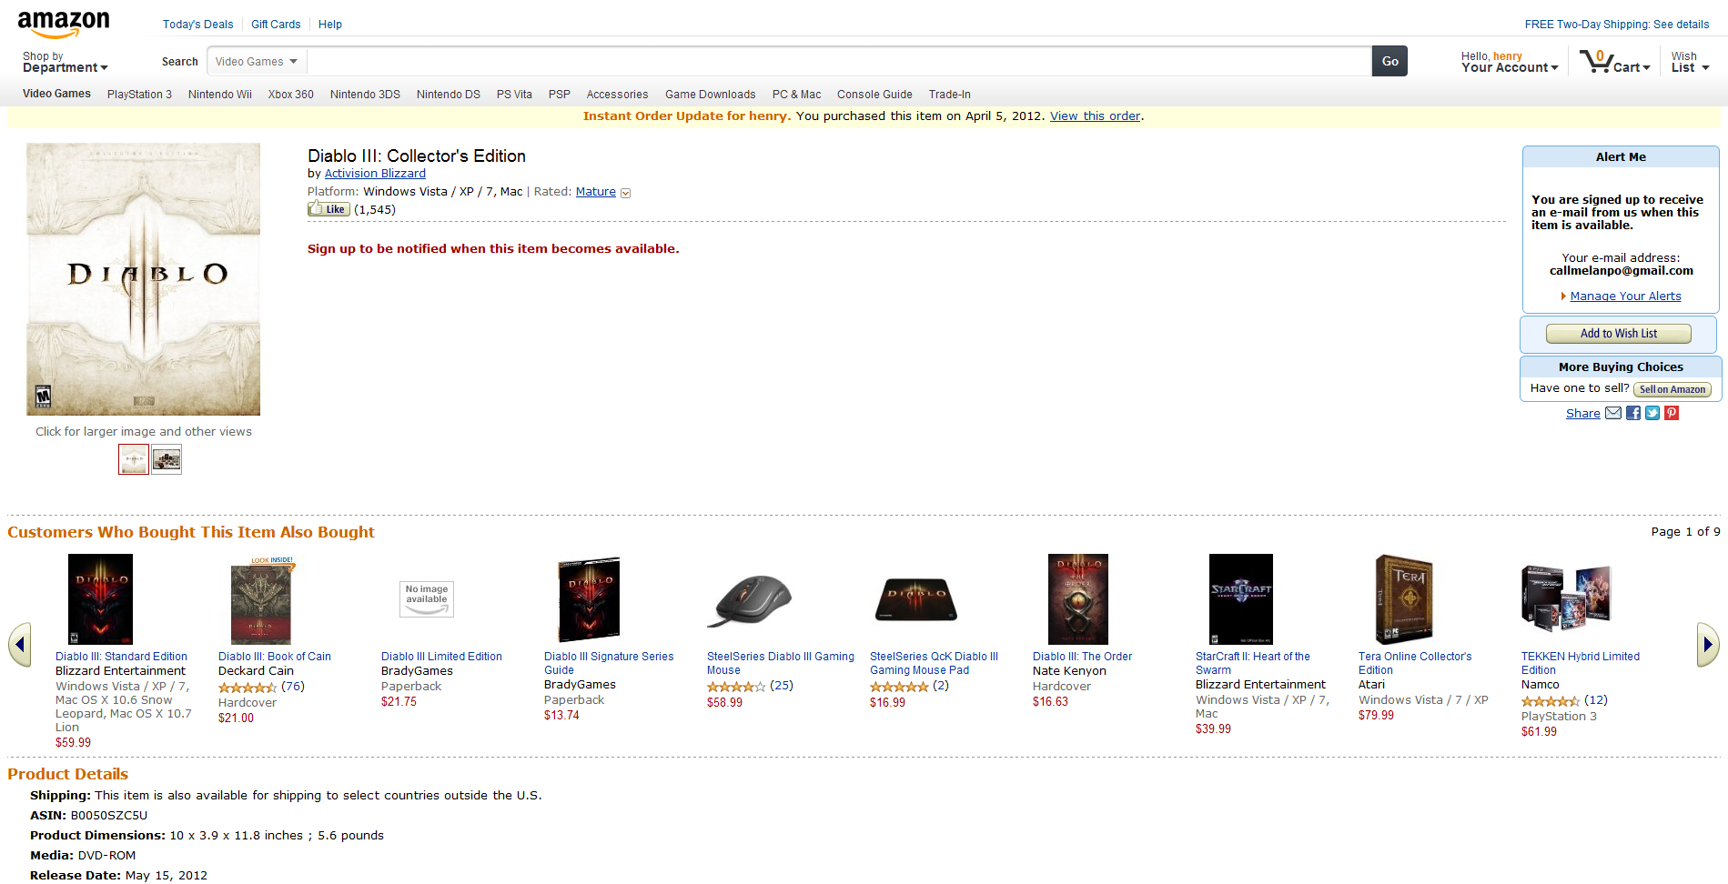Open StarCraft II Heart of the Swarm image
The image size is (1728, 884).
coord(1241,599)
